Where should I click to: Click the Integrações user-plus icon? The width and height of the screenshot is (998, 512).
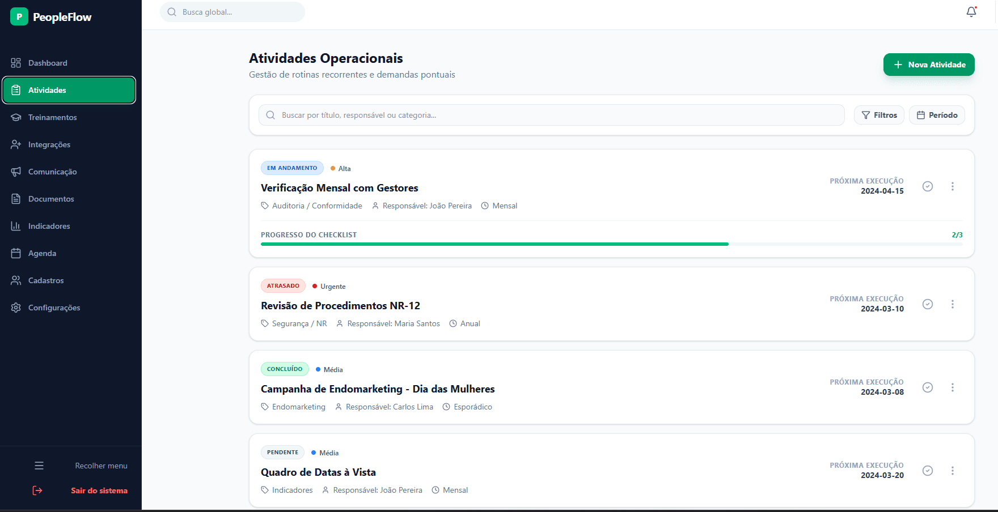pos(16,144)
